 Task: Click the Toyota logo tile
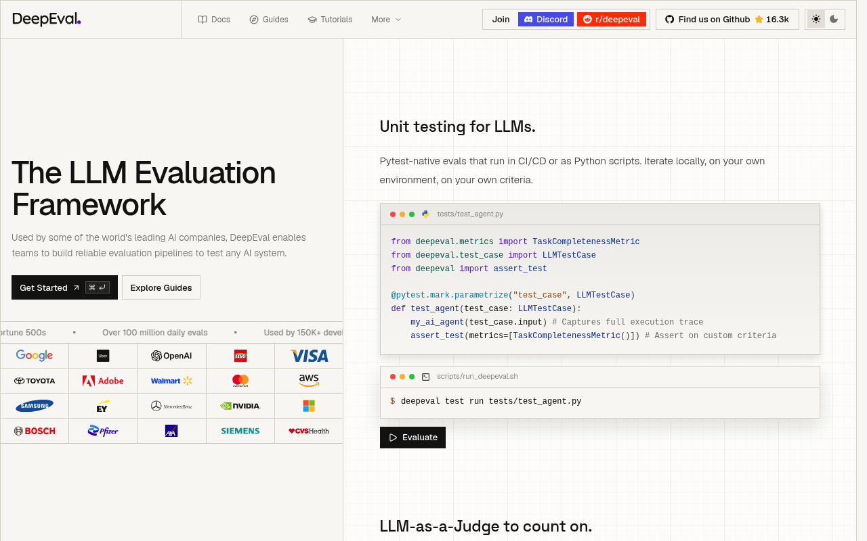[x=35, y=381]
